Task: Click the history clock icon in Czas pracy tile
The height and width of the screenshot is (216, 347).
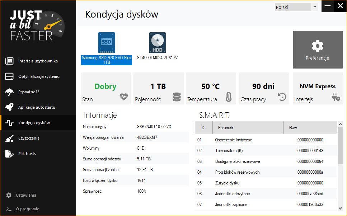Action: [282, 97]
